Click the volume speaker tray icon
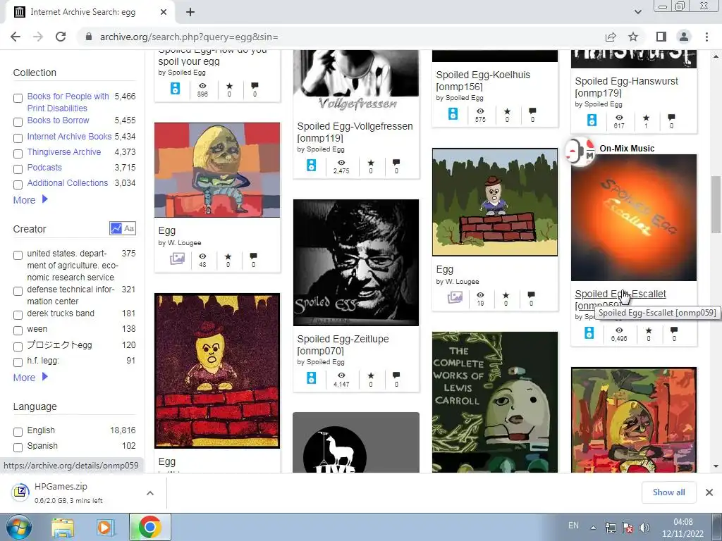722x541 pixels. [644, 528]
